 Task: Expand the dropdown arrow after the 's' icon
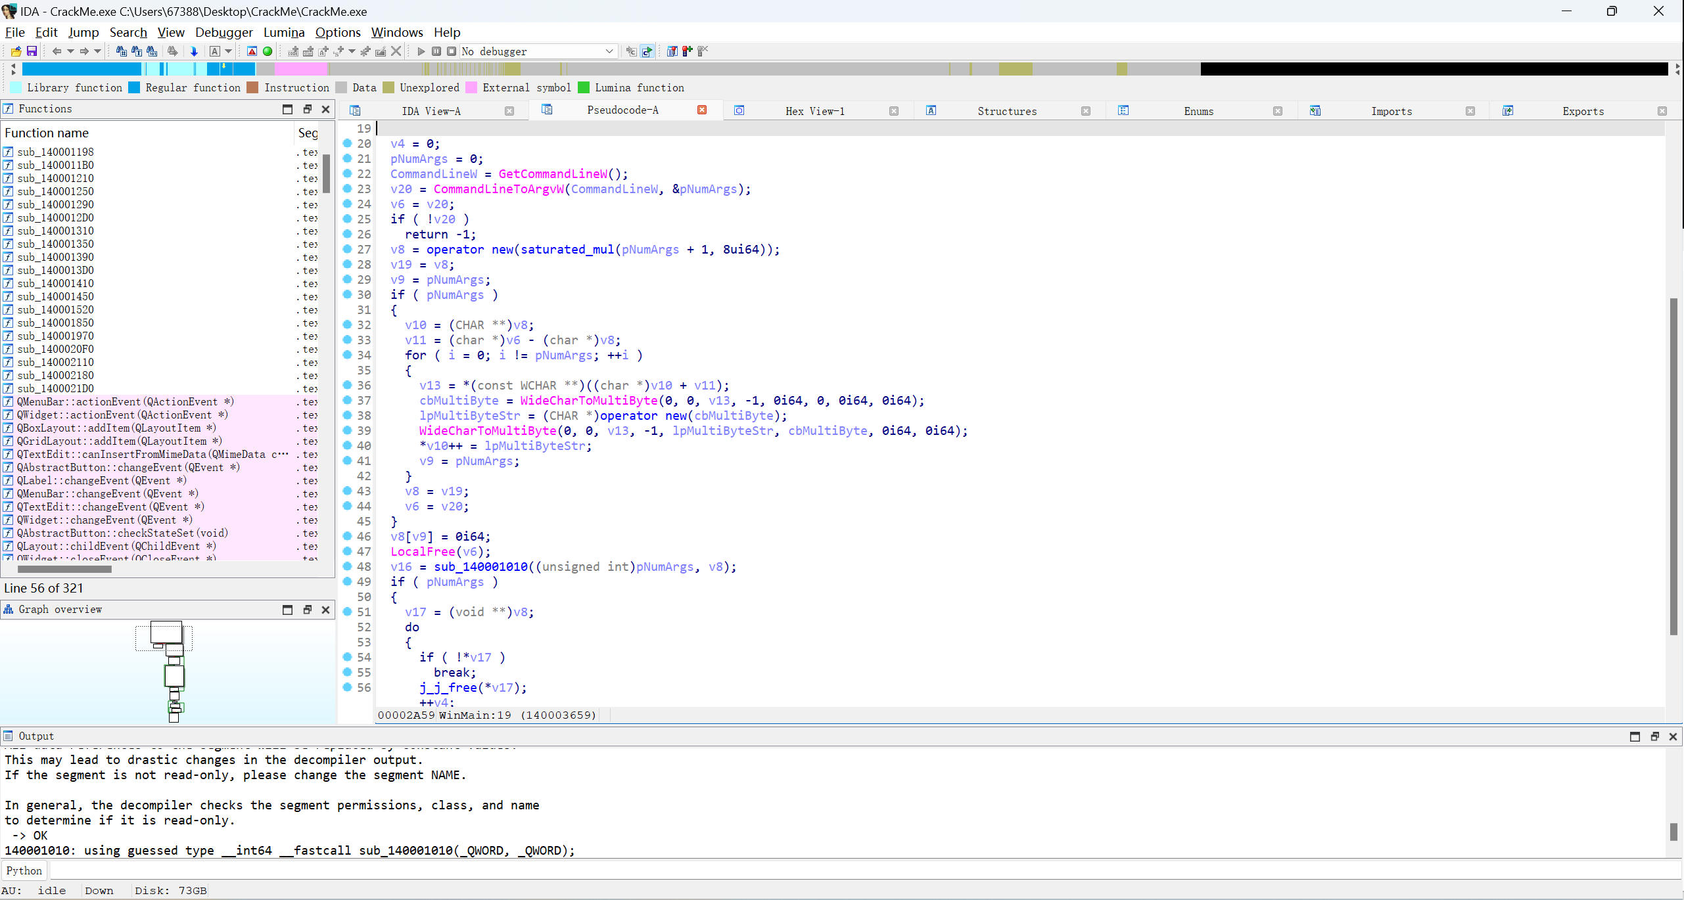pyautogui.click(x=352, y=51)
